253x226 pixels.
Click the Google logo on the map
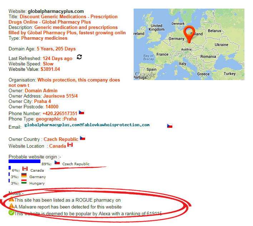click(x=145, y=74)
